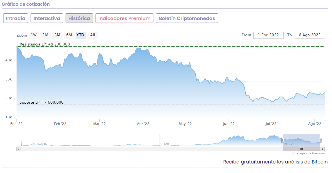This screenshot has width=332, height=173.
Task: Select the 1M zoom range
Action: click(x=46, y=35)
